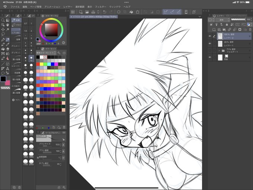This screenshot has width=253, height=190.
Task: Hide レイヤー1 layer with eye icon
Action: point(210,44)
